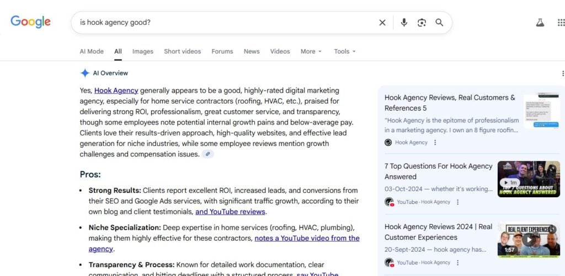Click the Google logo
The height and width of the screenshot is (276, 565).
point(31,22)
